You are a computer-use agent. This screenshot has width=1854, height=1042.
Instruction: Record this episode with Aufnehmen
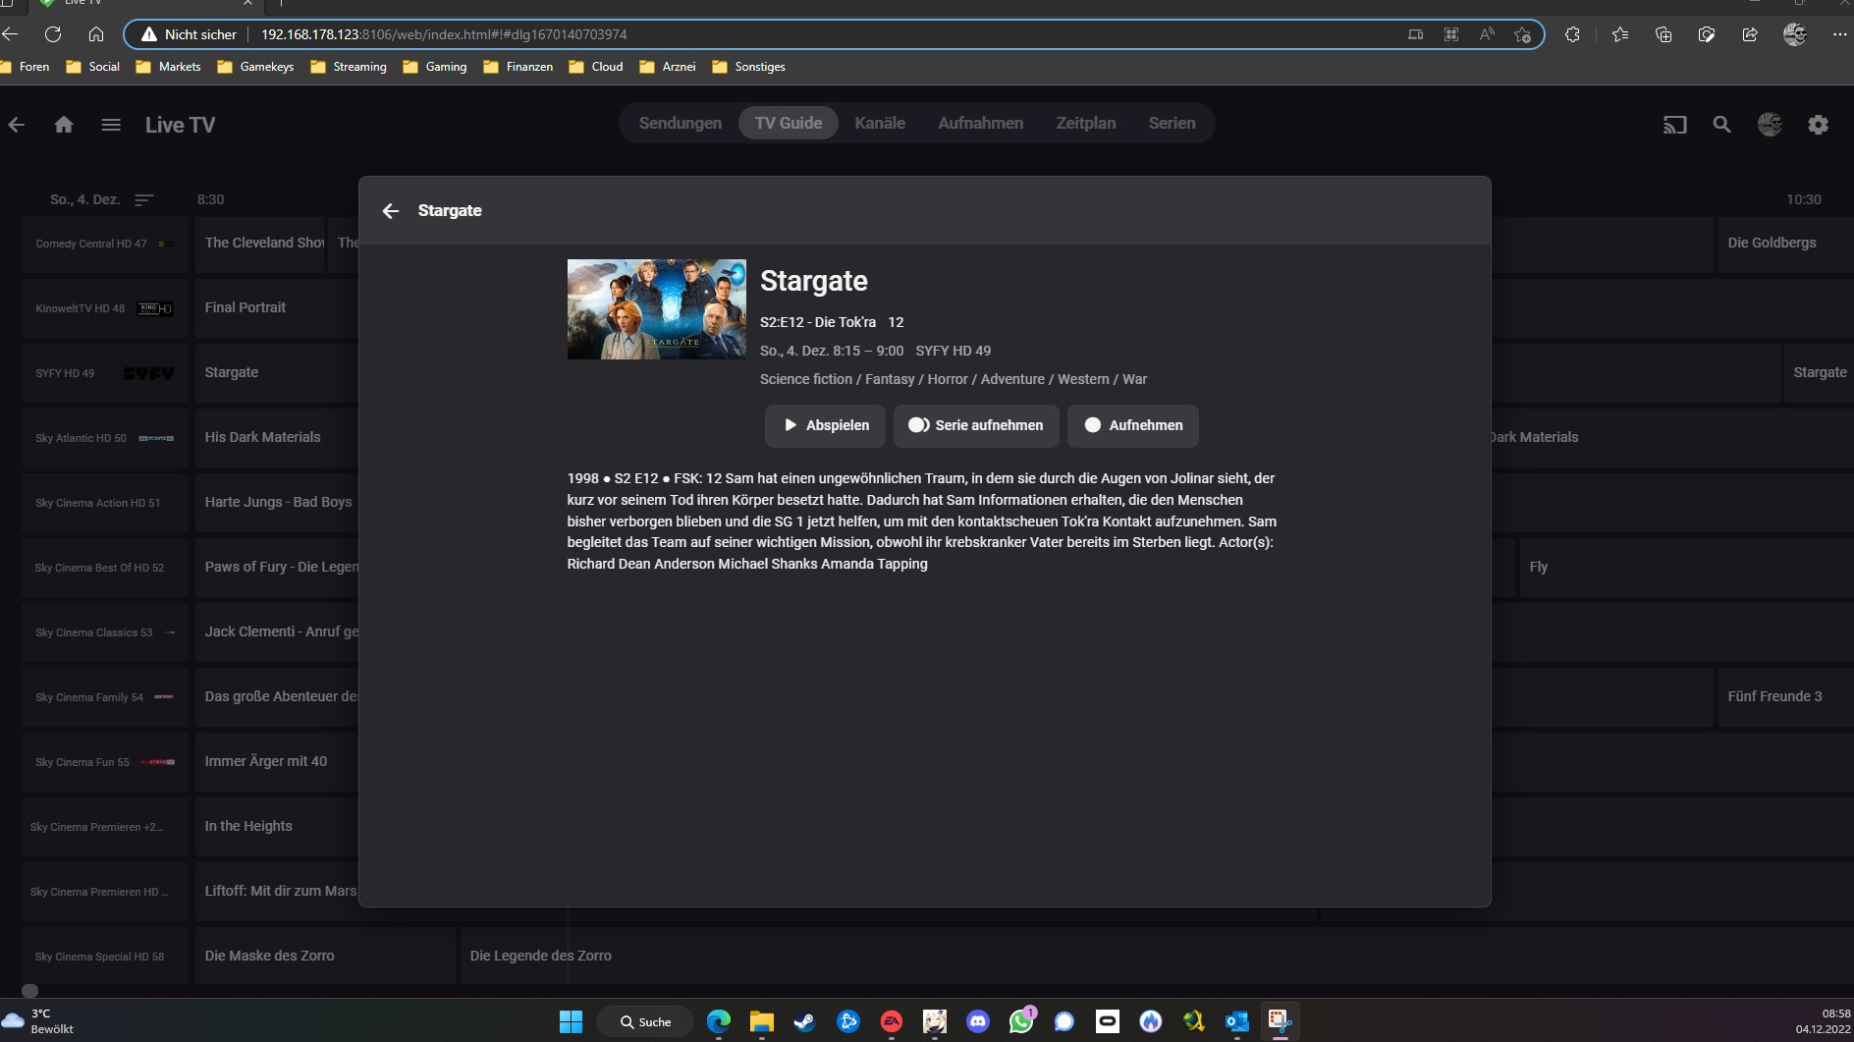(x=1133, y=426)
